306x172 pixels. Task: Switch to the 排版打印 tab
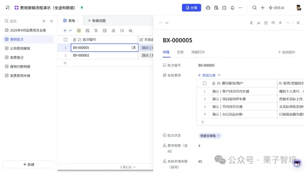198,52
